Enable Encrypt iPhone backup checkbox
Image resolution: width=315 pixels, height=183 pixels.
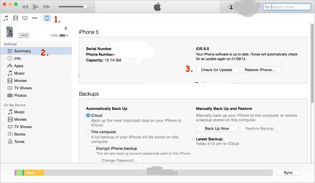[x=93, y=148]
